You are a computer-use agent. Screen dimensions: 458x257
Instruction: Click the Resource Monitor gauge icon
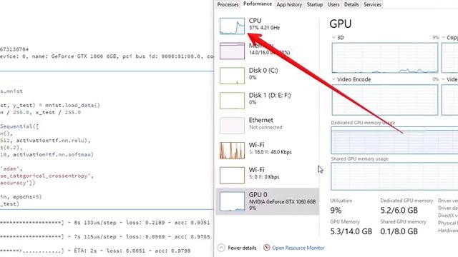(x=266, y=248)
